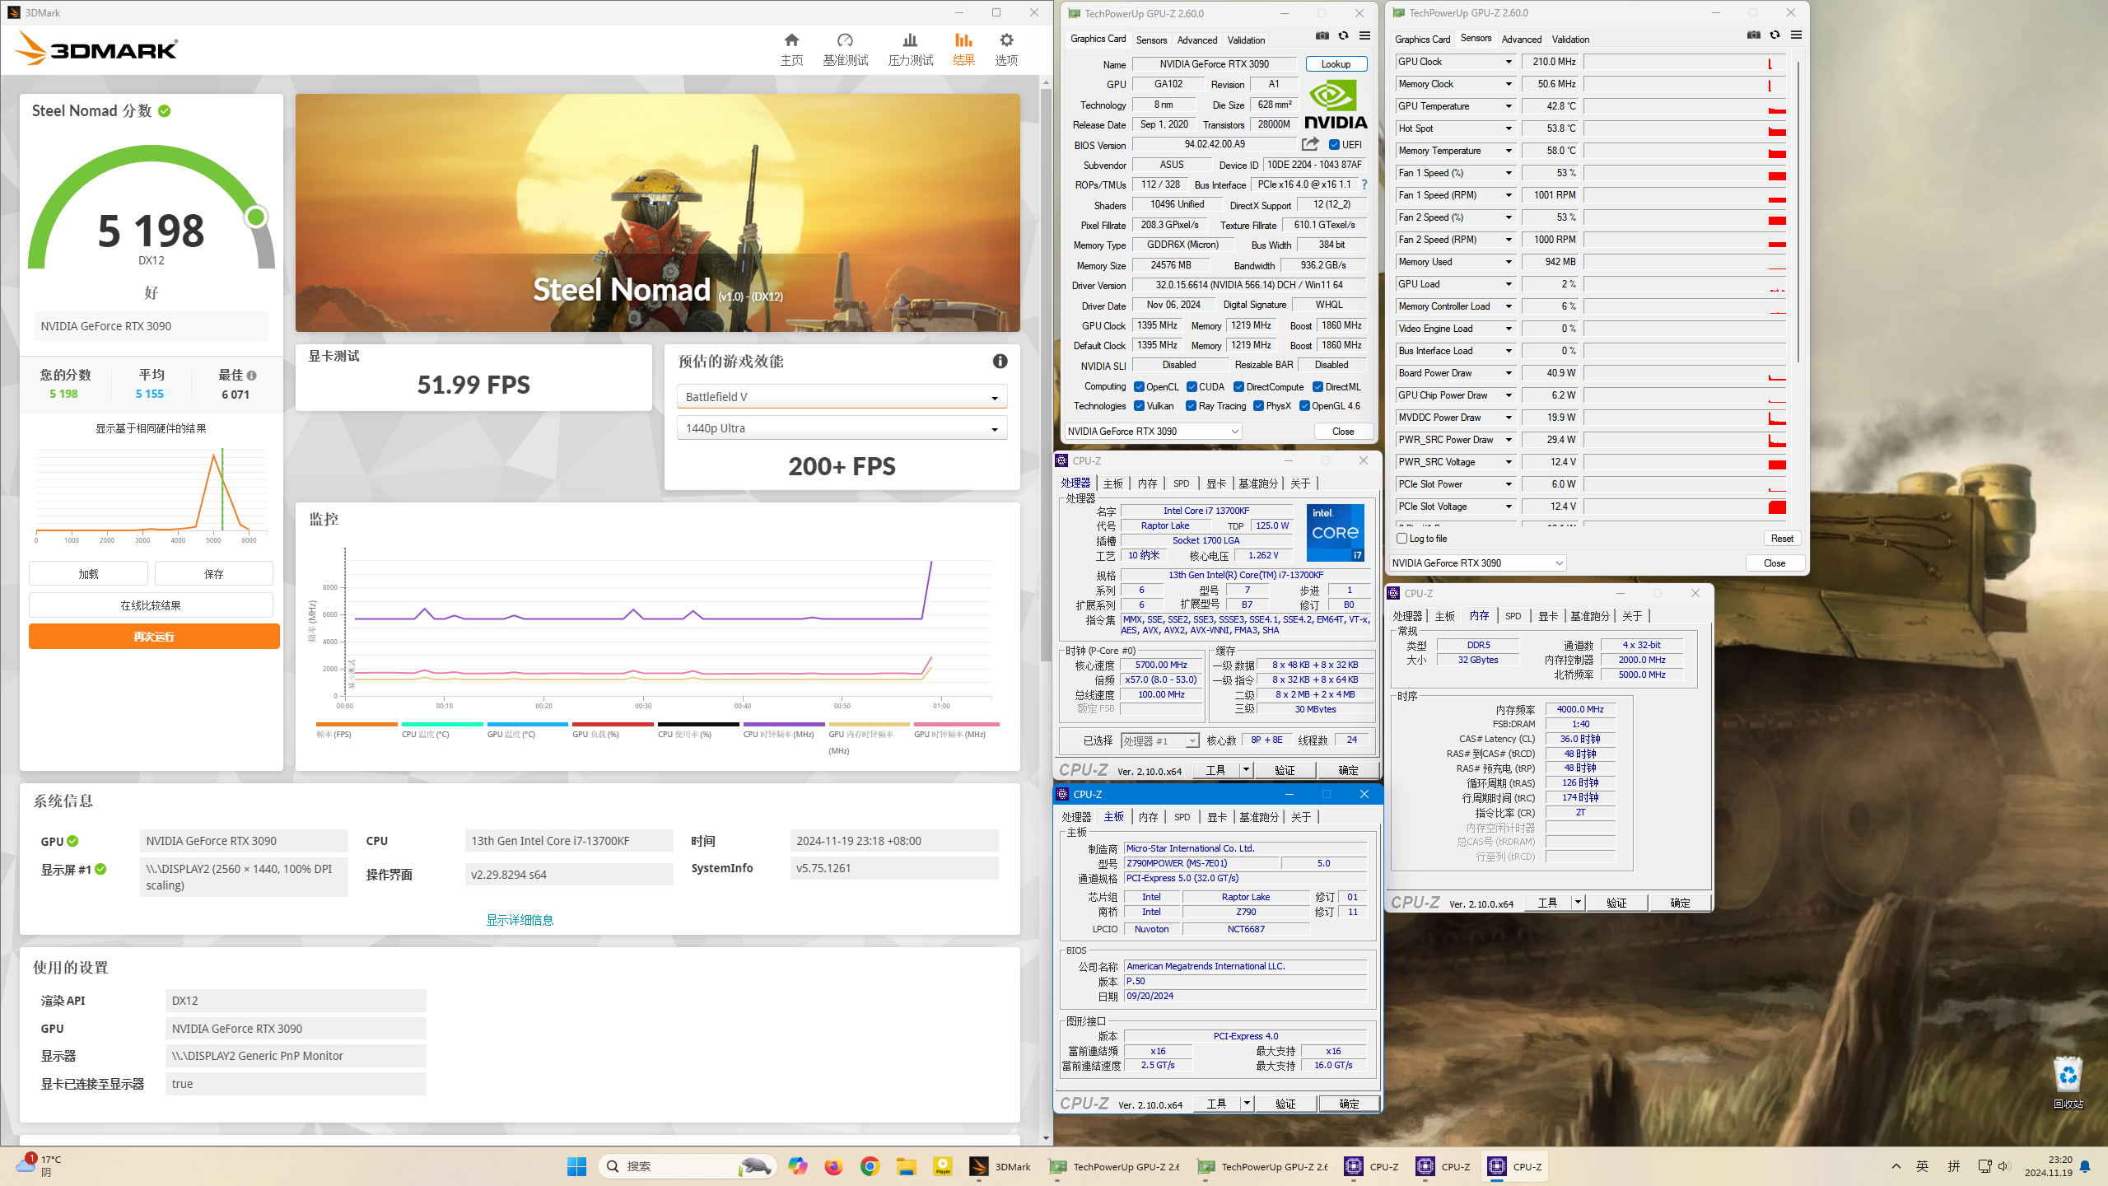Screen dimensions: 2108x1186
Task: Open GPU selector dropdown in GPU-Z Graphics Card window
Action: 1153,432
